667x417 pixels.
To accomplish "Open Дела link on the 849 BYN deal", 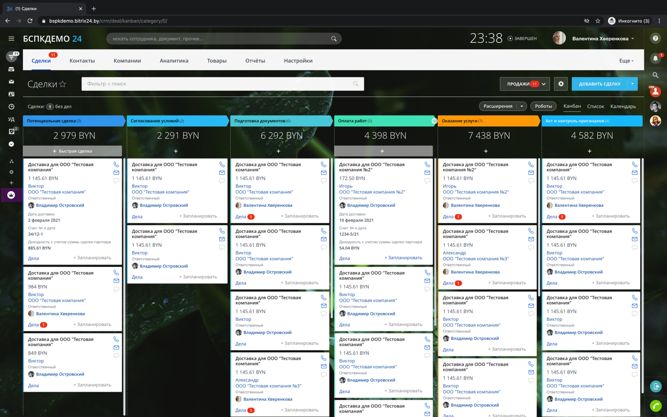I will 33,385.
